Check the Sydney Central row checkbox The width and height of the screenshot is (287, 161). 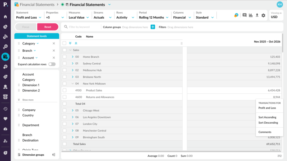pos(65,64)
